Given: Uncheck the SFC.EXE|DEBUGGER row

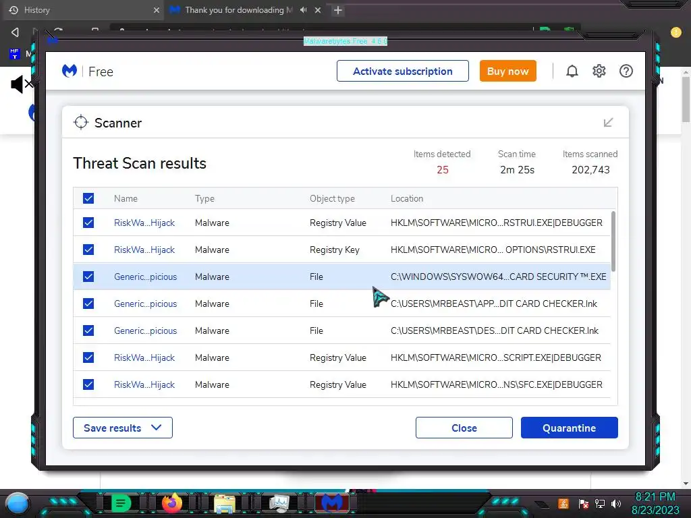Looking at the screenshot, I should click(x=88, y=384).
